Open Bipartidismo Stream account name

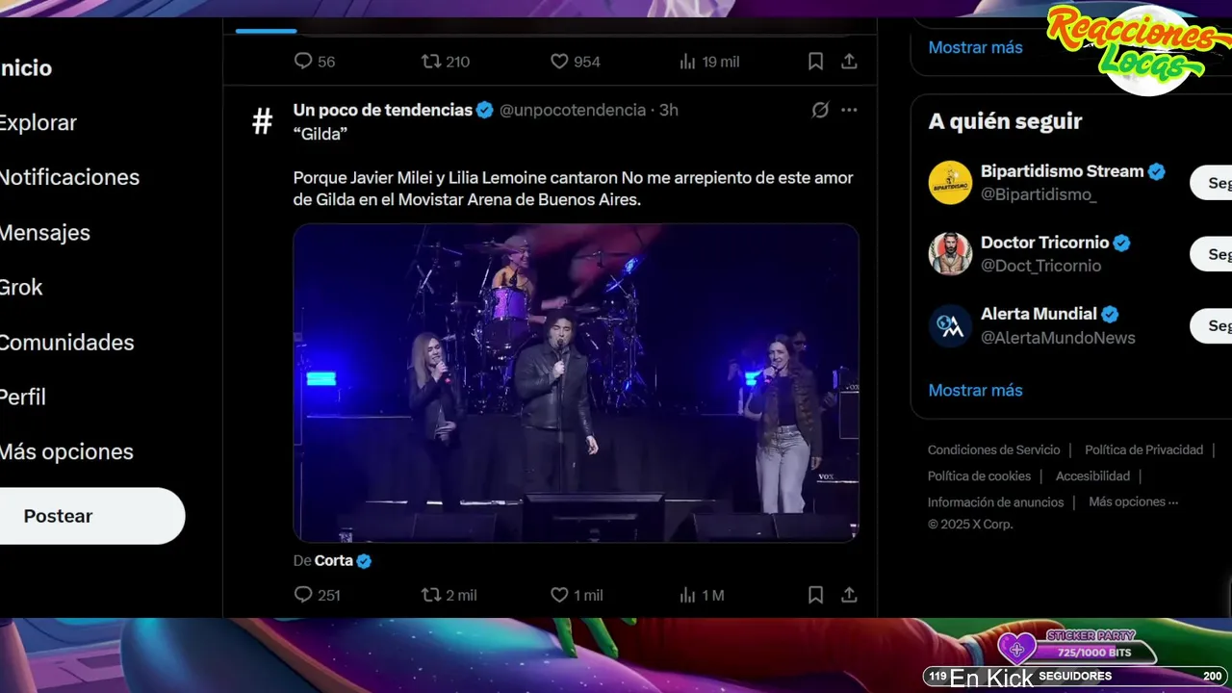[1062, 171]
